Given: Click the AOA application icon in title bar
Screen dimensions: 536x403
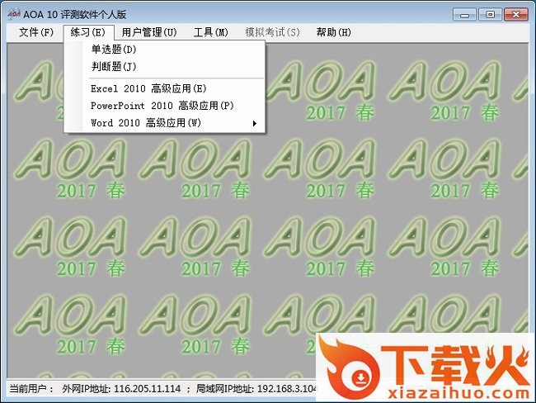Looking at the screenshot, I should [14, 14].
